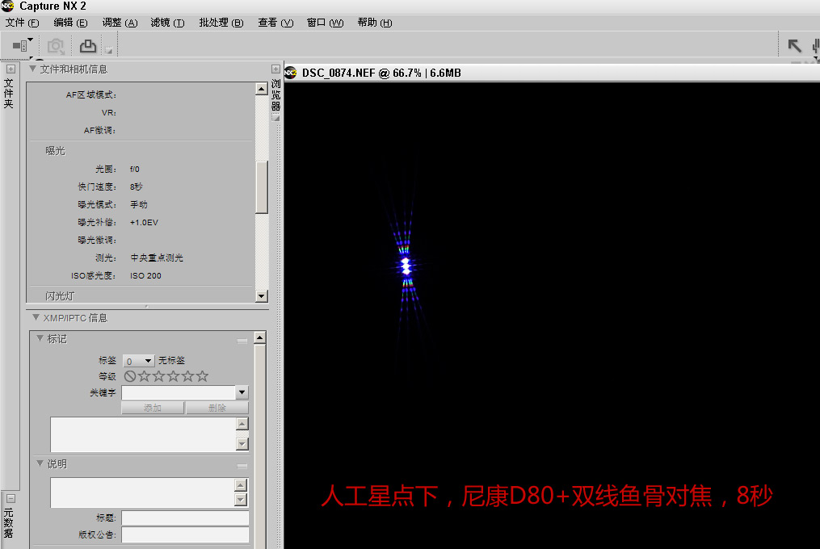Select the Direct Select arrow tool
Viewport: 820px width, 549px height.
pos(794,46)
